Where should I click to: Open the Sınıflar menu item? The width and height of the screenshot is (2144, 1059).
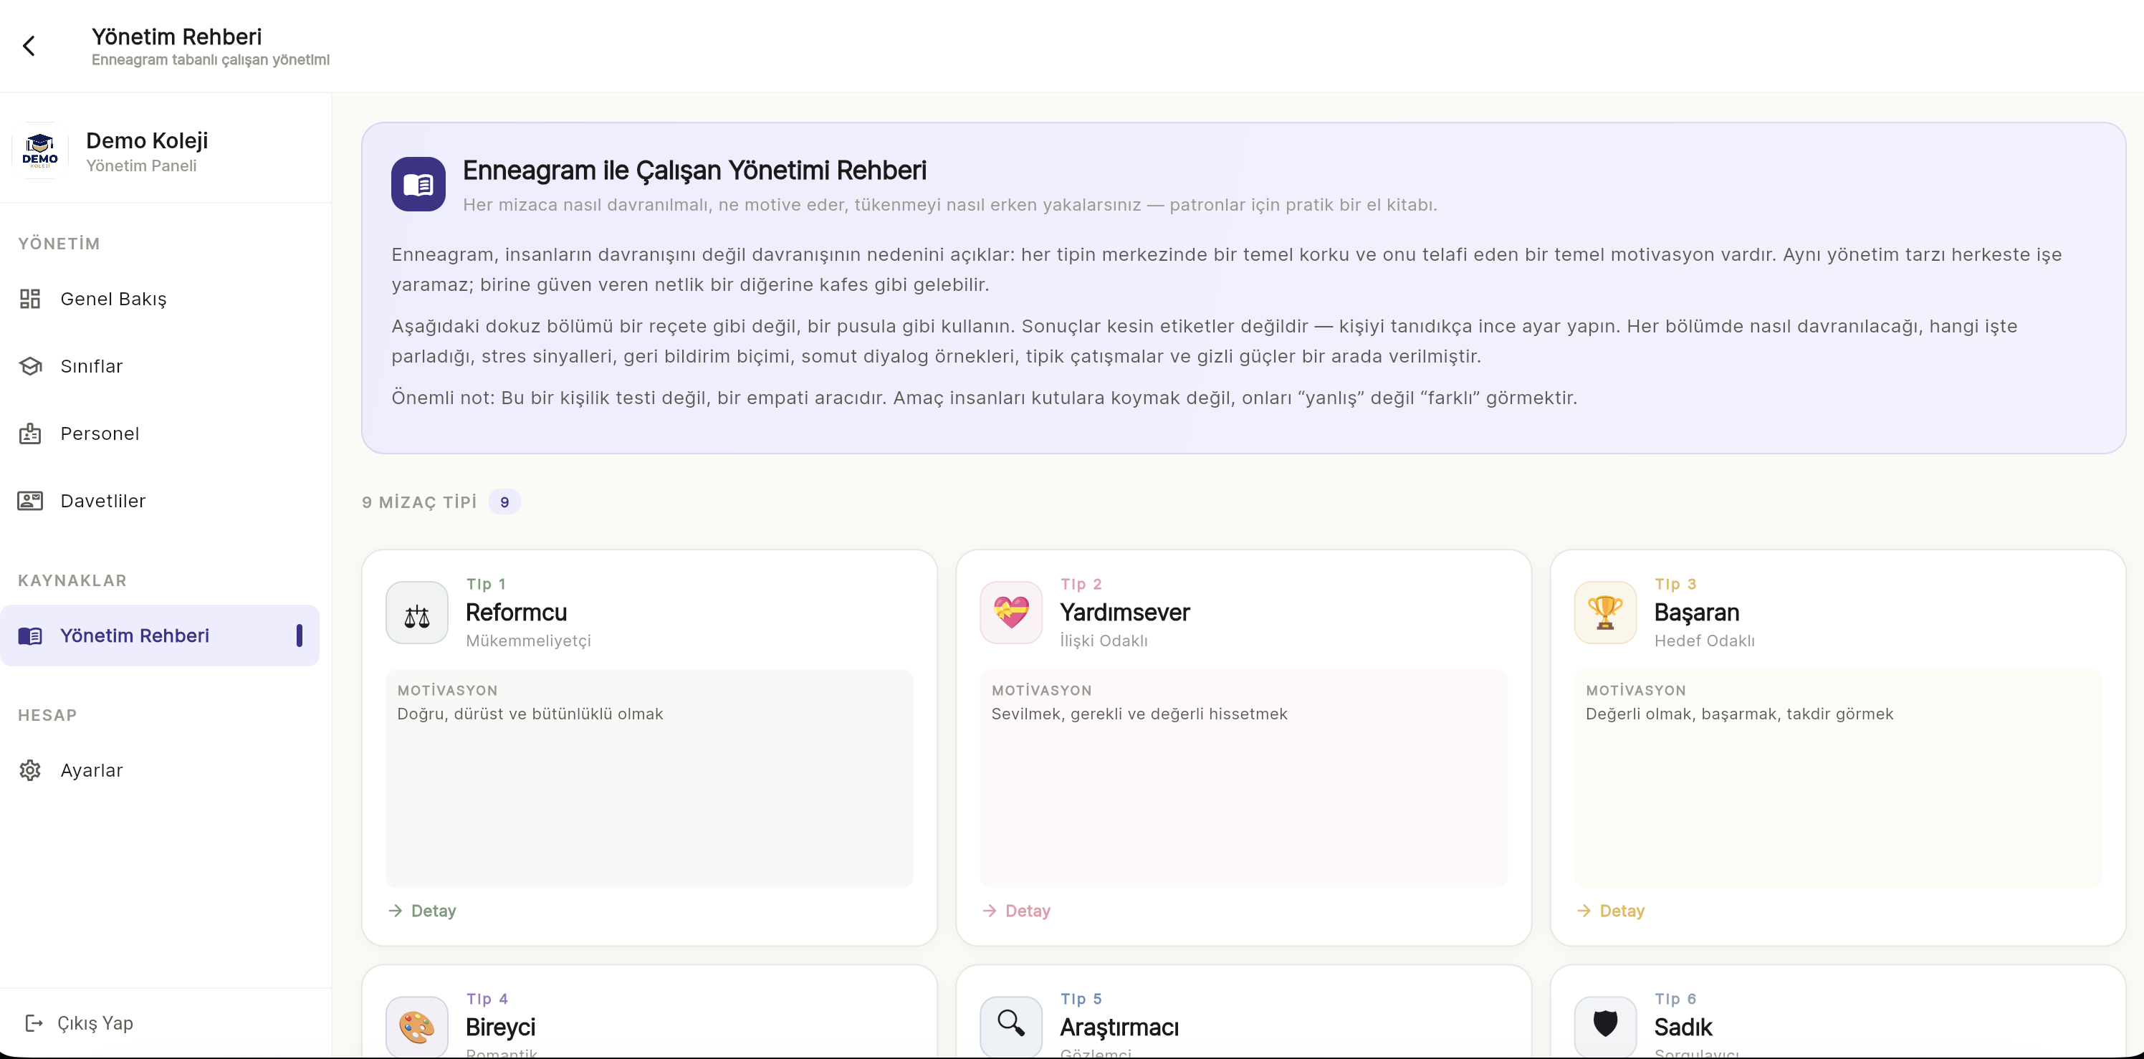[x=160, y=366]
